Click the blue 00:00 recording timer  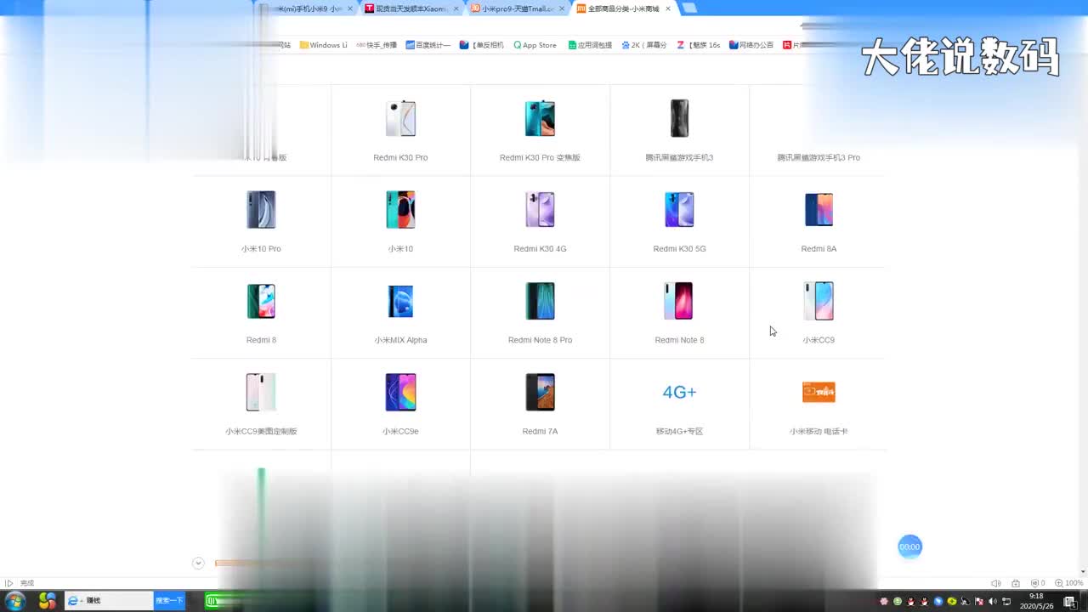tap(909, 547)
